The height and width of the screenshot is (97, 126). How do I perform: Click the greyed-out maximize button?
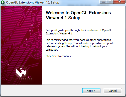tap(110, 2)
